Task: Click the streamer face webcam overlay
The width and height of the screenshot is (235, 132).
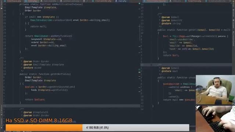Action: (216, 89)
